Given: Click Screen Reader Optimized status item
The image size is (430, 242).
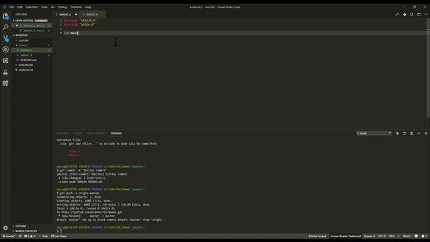Looking at the screenshot, I should coord(345,236).
